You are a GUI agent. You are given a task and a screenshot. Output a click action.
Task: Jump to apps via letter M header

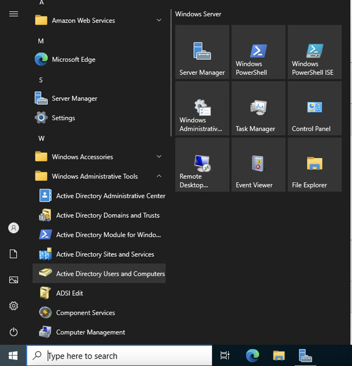click(41, 41)
